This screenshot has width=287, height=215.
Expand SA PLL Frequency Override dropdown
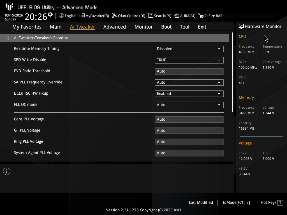pos(189,83)
